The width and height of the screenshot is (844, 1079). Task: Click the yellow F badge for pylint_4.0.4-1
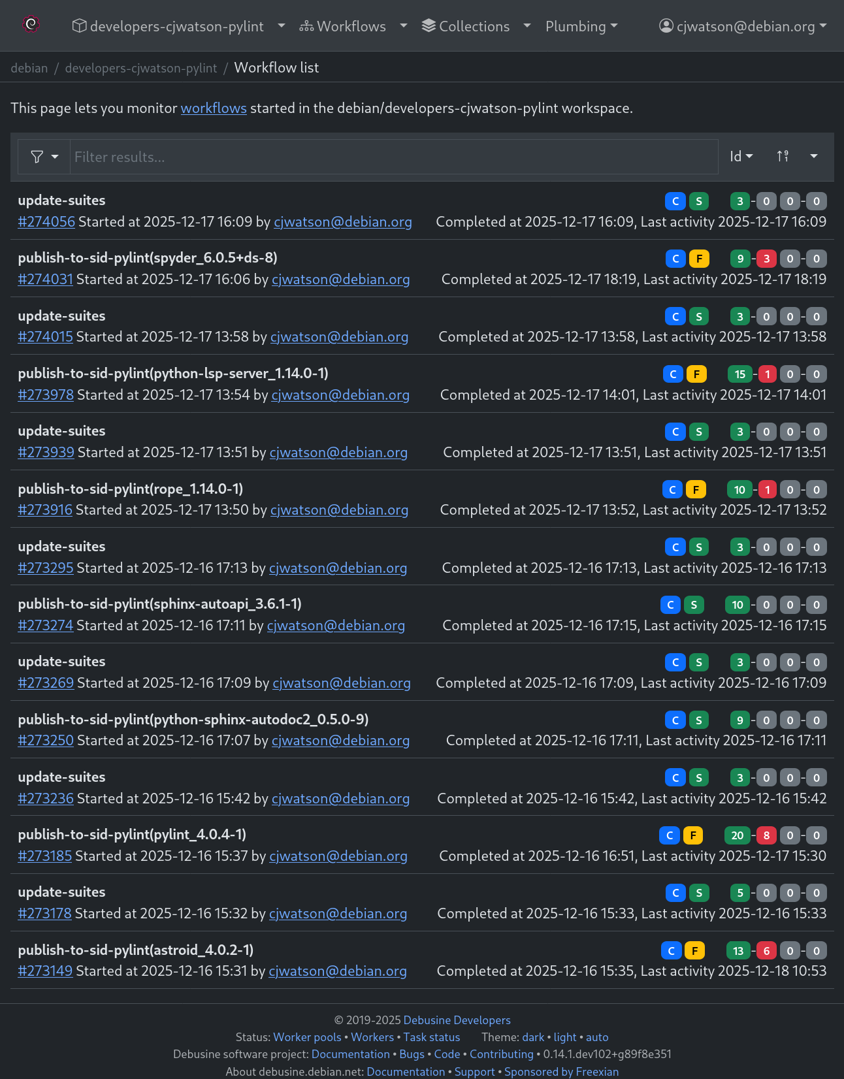693,835
